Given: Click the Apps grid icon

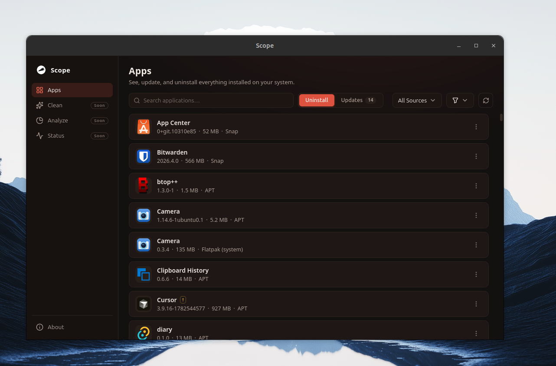Looking at the screenshot, I should pyautogui.click(x=39, y=90).
